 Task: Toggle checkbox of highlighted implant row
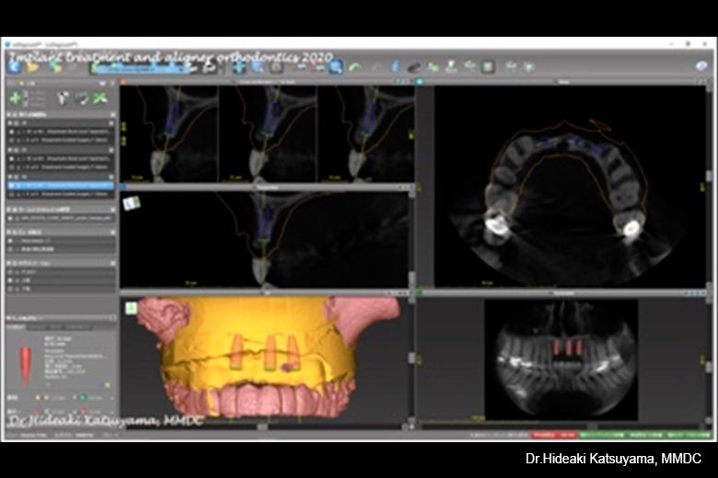tap(12, 186)
